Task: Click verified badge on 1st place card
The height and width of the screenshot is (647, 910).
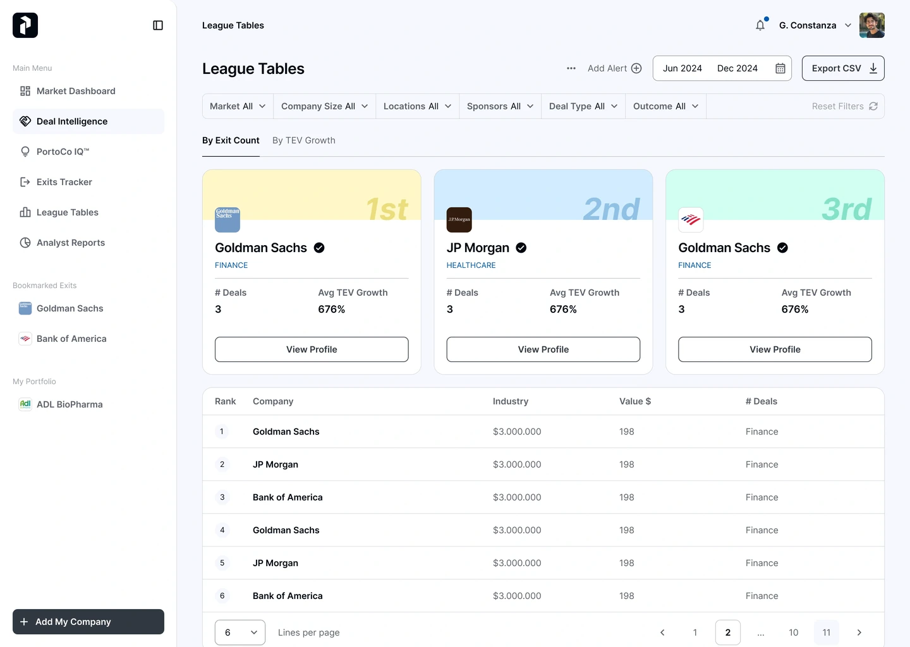Action: pyautogui.click(x=319, y=248)
